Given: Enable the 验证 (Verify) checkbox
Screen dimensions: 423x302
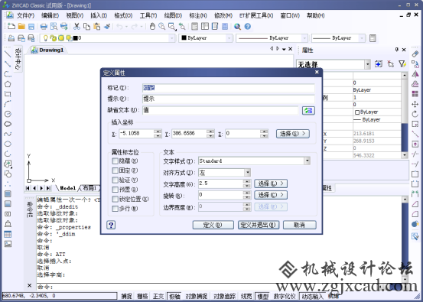Looking at the screenshot, I should pyautogui.click(x=116, y=180).
